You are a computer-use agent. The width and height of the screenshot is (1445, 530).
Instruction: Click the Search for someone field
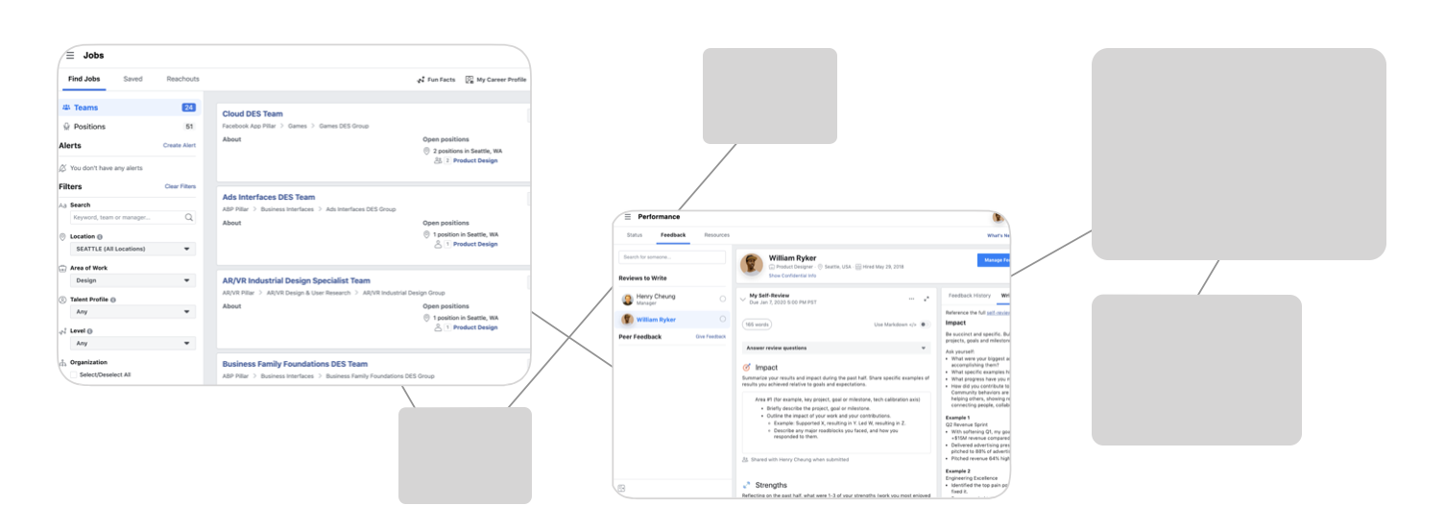click(672, 257)
